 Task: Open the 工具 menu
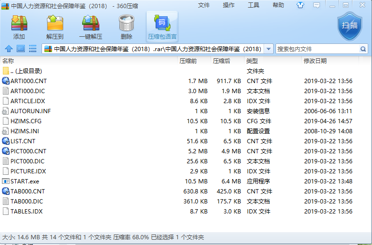254,5
